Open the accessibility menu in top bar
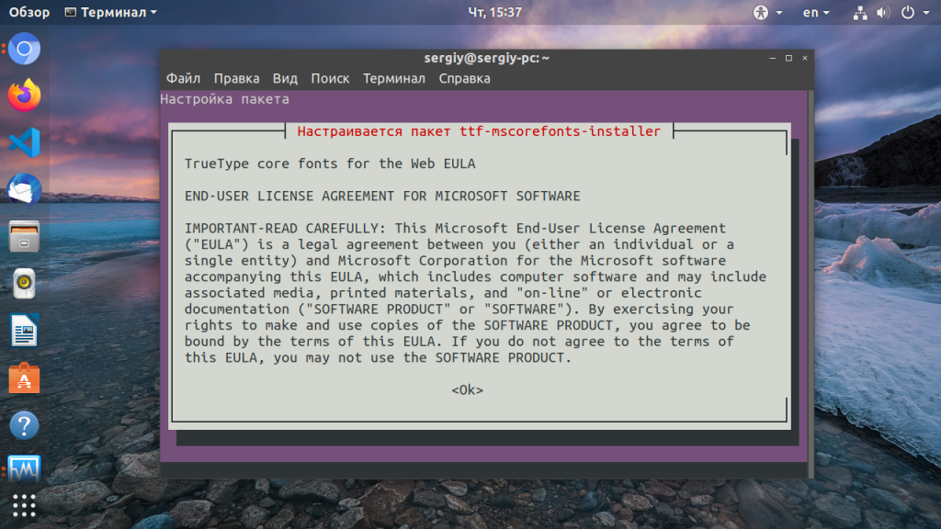 pyautogui.click(x=766, y=12)
